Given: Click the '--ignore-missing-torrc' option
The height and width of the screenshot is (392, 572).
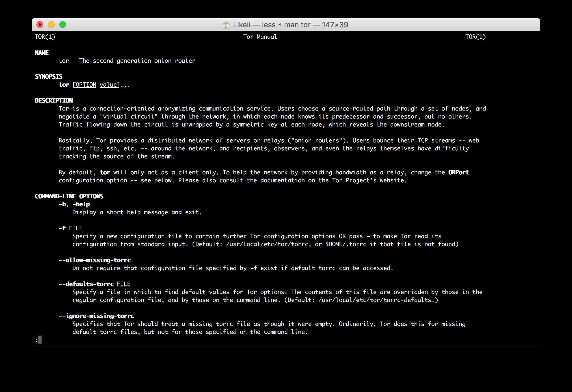Looking at the screenshot, I should (x=97, y=316).
